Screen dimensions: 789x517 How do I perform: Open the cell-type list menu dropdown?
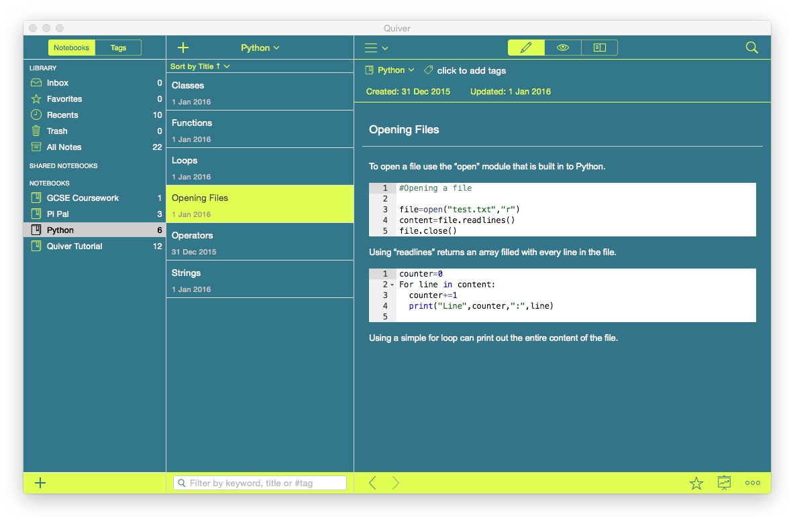[x=376, y=48]
